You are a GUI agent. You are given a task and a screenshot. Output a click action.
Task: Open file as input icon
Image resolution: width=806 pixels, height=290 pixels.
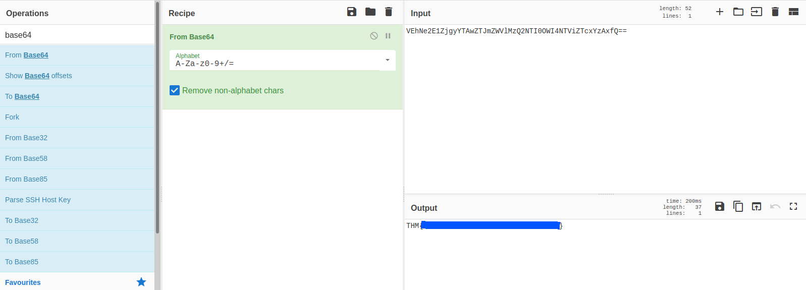[757, 12]
